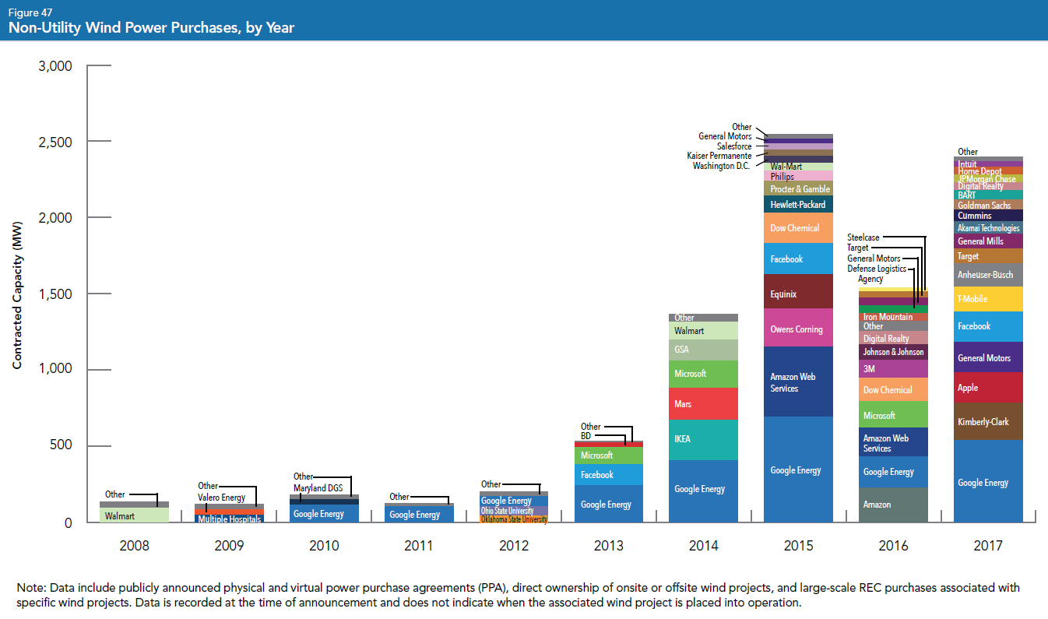This screenshot has width=1048, height=619.
Task: Click the Multiple Hospitals segment in 2009
Action: tap(229, 519)
